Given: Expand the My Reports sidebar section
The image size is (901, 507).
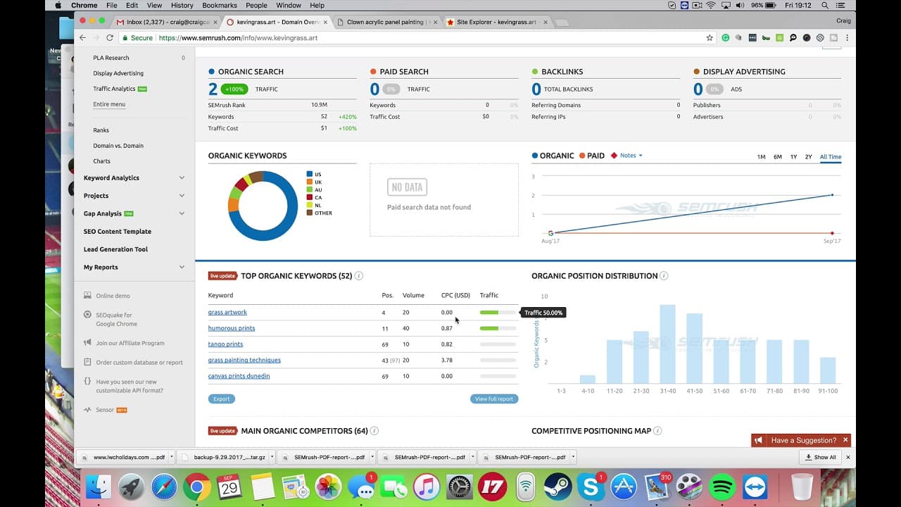Looking at the screenshot, I should pyautogui.click(x=182, y=268).
